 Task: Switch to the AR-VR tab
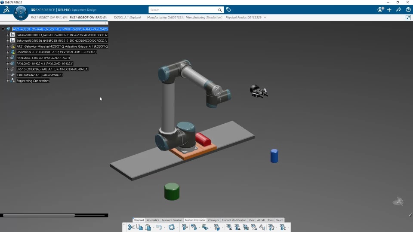261,220
